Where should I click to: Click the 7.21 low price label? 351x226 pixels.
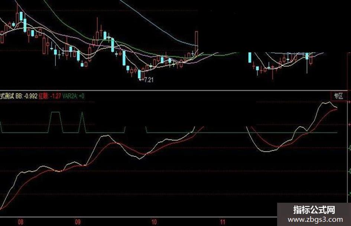pyautogui.click(x=149, y=80)
